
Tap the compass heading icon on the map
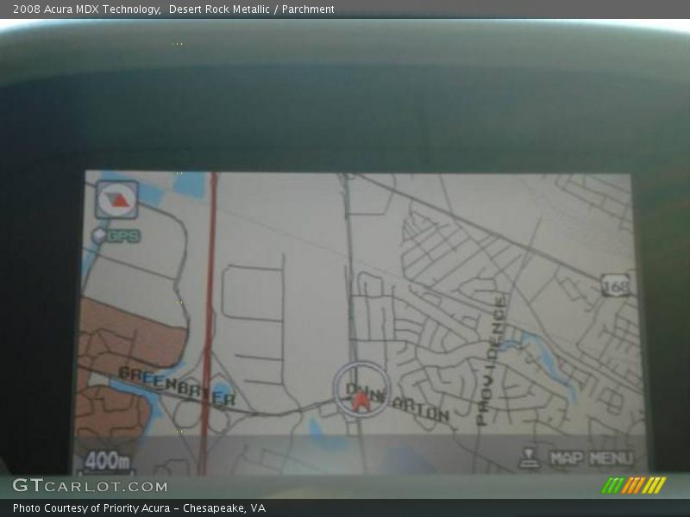pos(117,200)
